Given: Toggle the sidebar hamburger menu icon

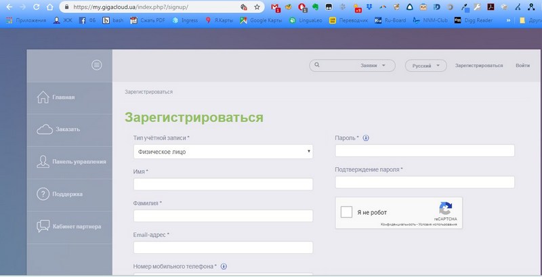Looking at the screenshot, I should pyautogui.click(x=96, y=65).
